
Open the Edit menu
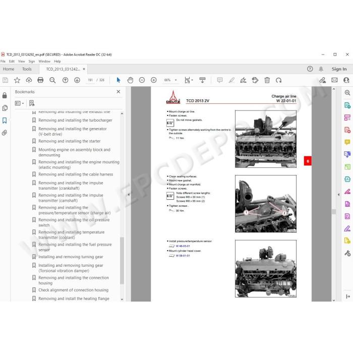[x=12, y=61]
